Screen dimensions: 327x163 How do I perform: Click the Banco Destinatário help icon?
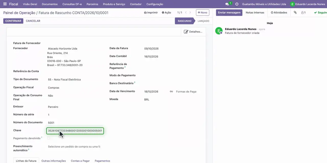(x=135, y=82)
